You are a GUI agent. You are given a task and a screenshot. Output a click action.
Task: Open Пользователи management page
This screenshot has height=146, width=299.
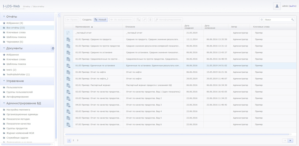click(x=14, y=87)
